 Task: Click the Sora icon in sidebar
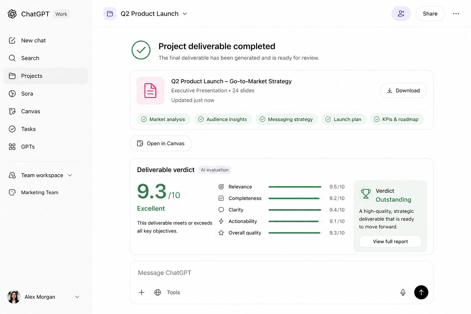point(12,94)
